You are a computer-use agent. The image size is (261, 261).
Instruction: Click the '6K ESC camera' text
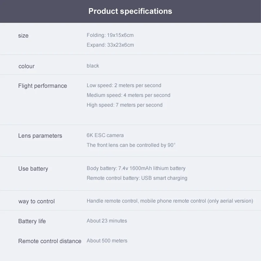(105, 135)
